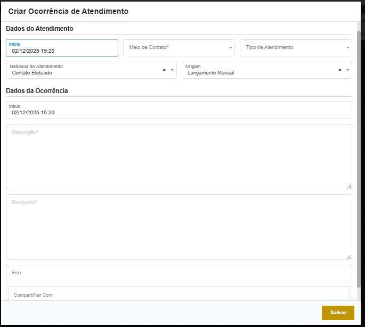Expand Origem list using its arrow

click(x=348, y=70)
